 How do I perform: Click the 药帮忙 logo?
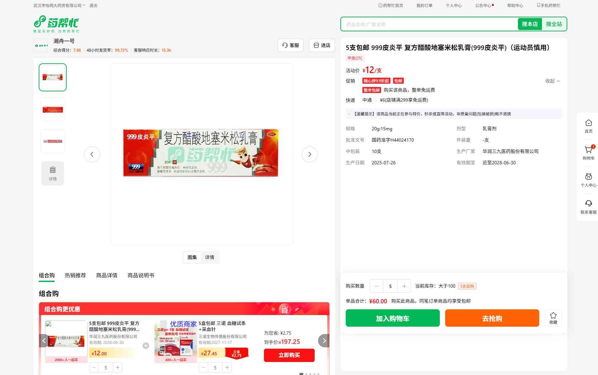[56, 24]
